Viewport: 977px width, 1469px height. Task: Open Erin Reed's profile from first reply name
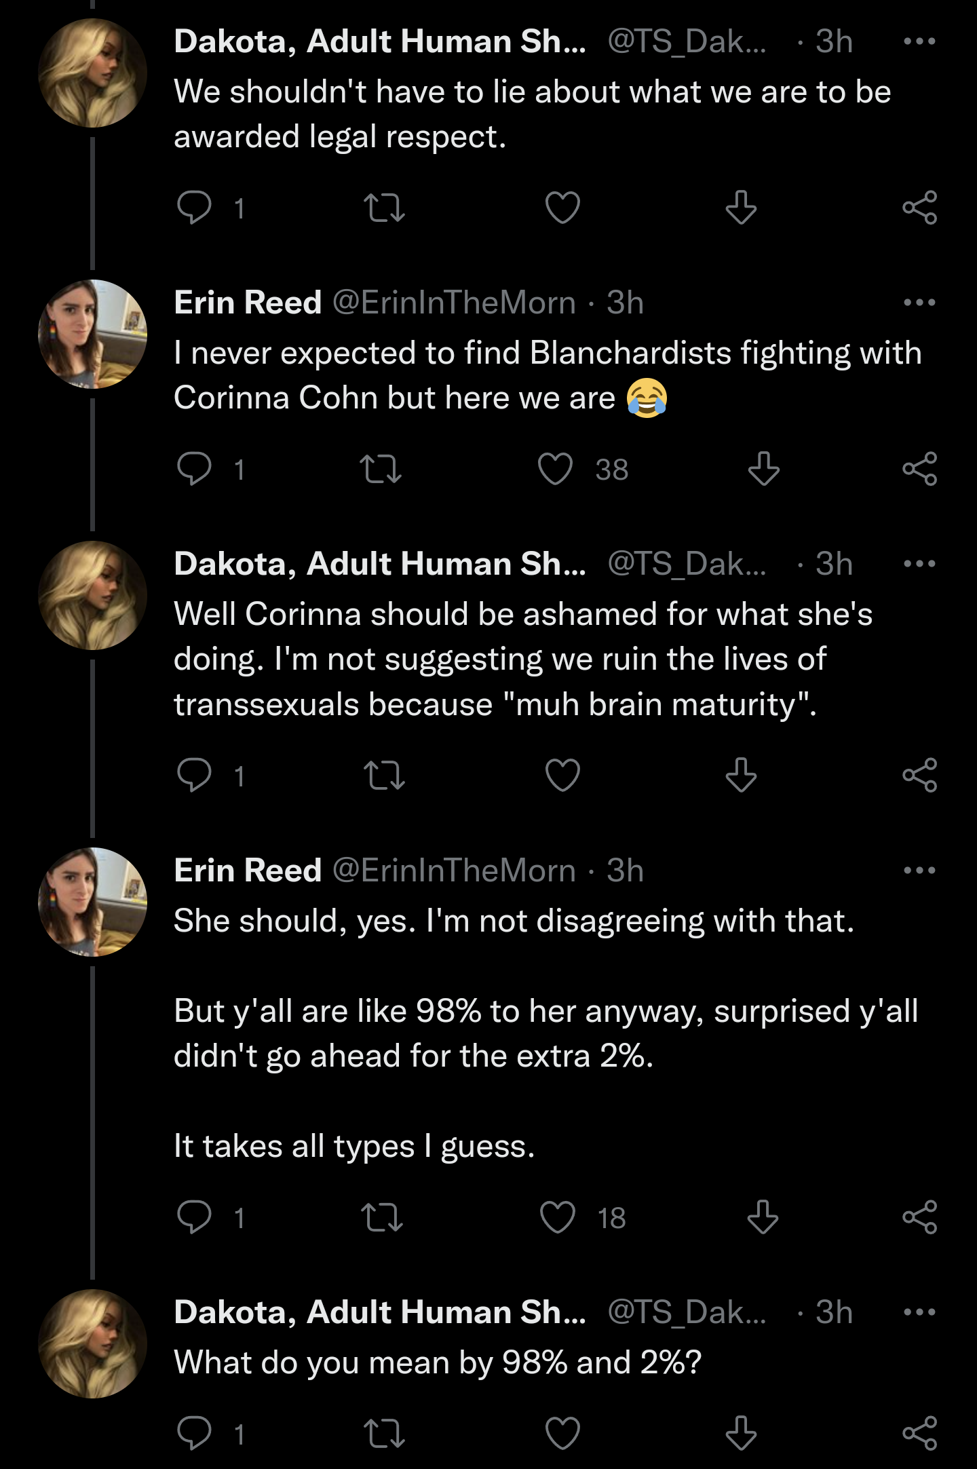(x=248, y=303)
